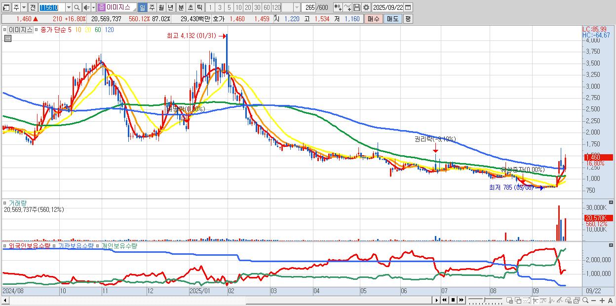Open dropdown next to 주 button
This screenshot has height=306, width=616.
[24, 7]
